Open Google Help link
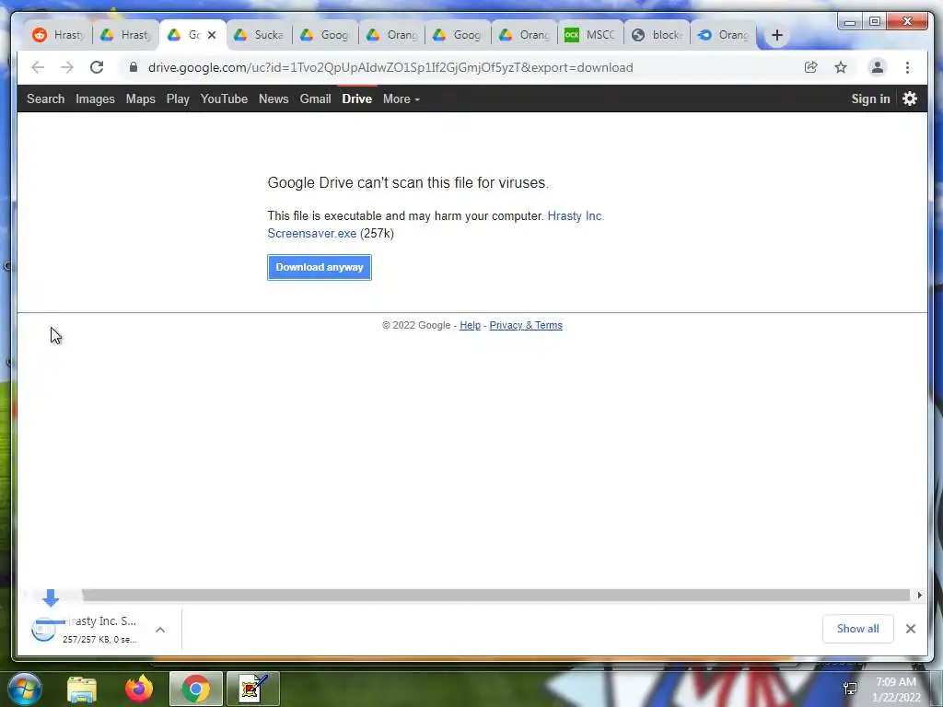Viewport: 943px width, 707px height. (470, 325)
